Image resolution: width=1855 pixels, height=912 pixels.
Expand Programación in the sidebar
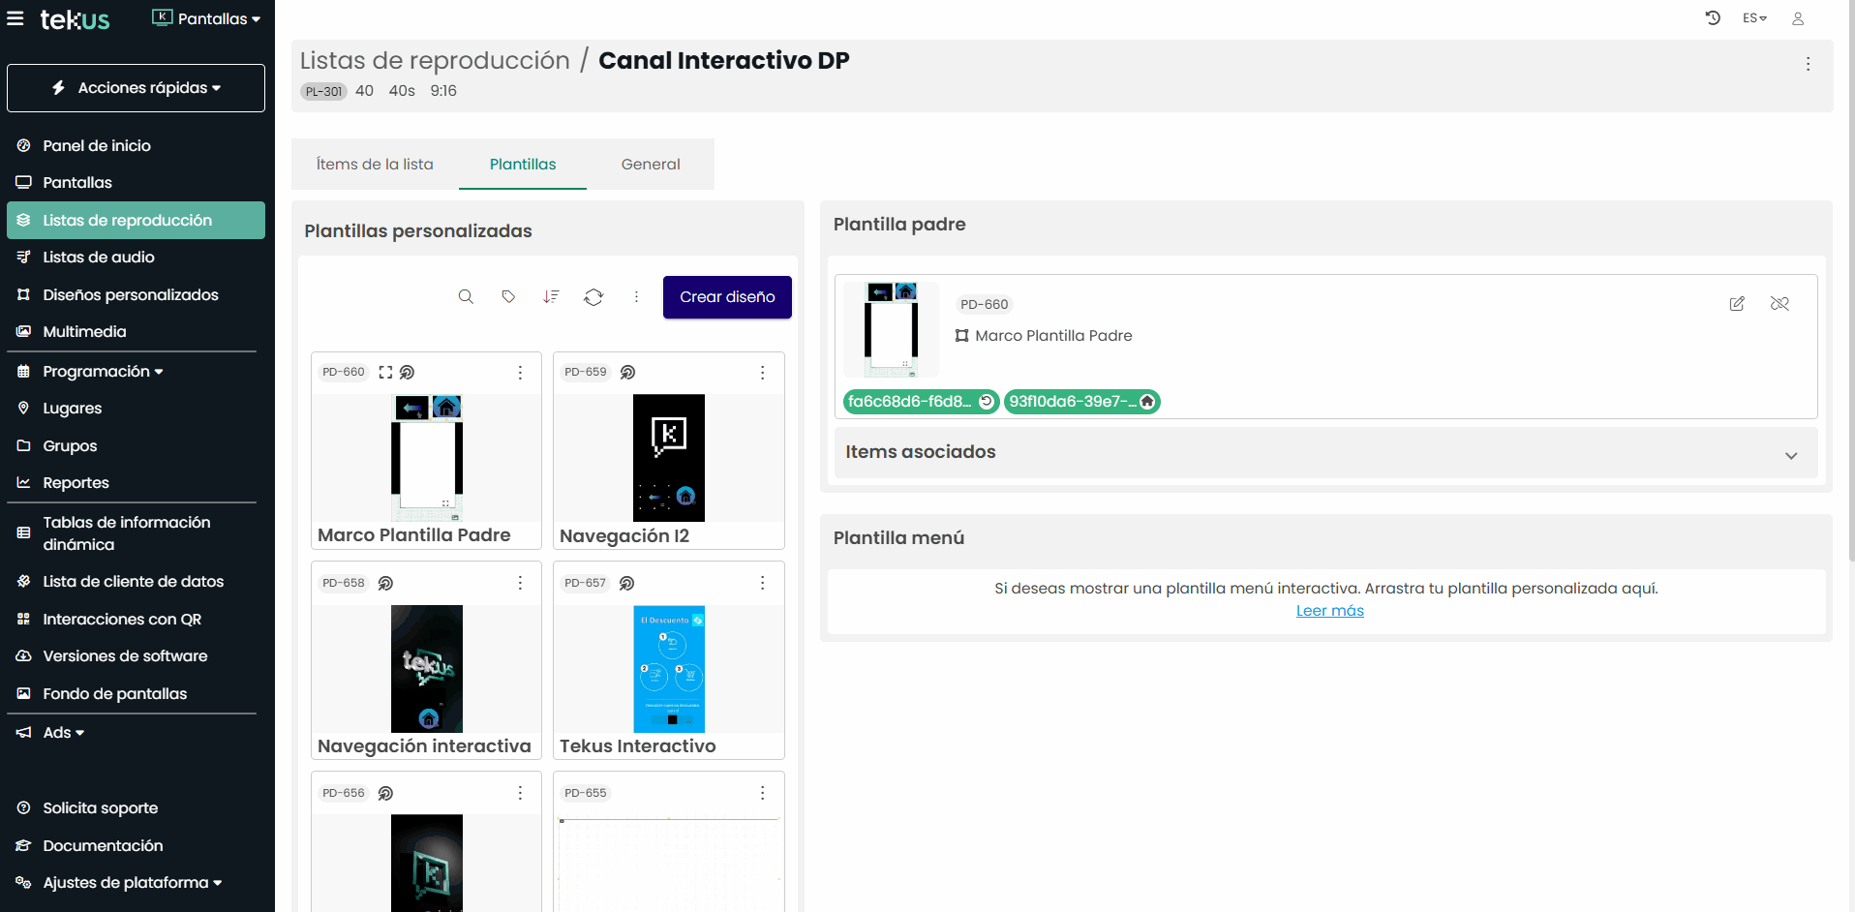[x=103, y=372]
